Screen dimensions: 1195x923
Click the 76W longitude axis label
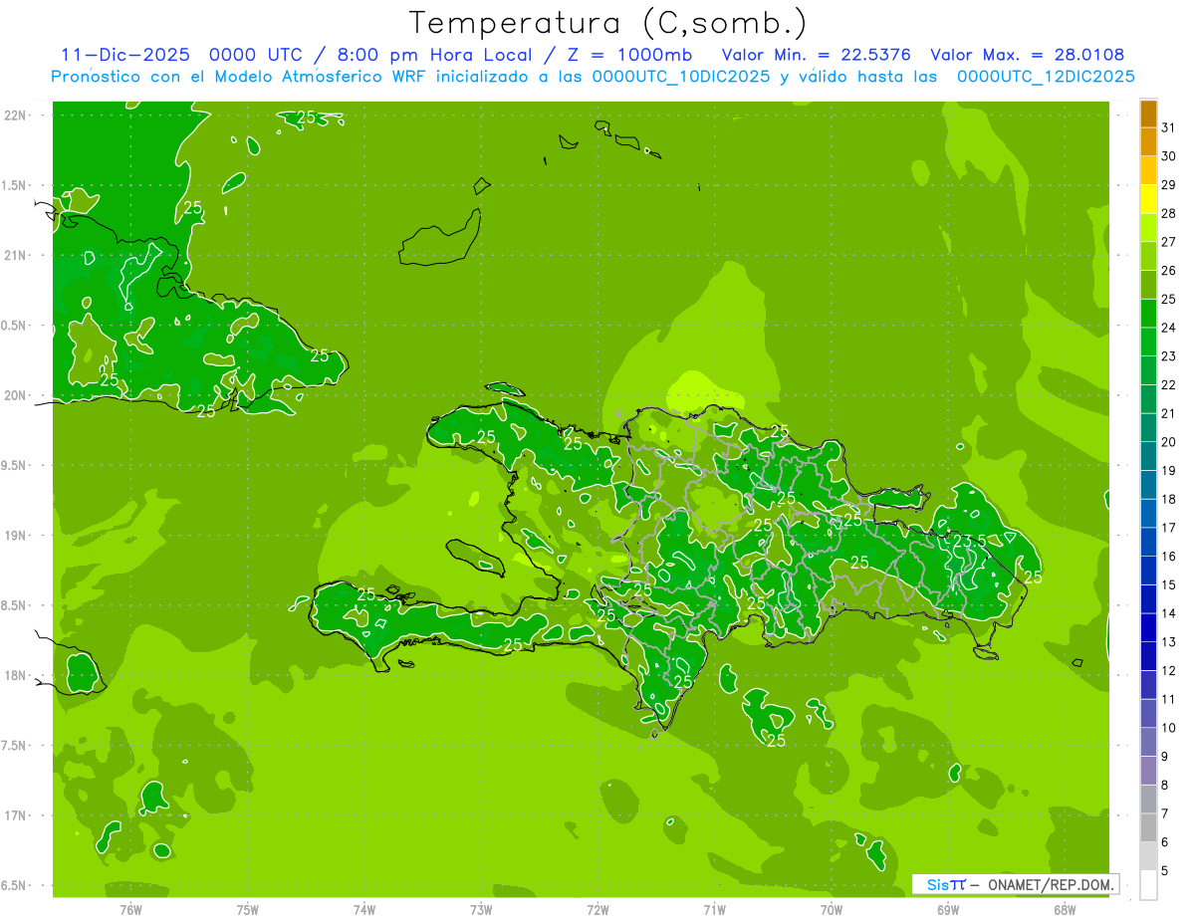pyautogui.click(x=130, y=909)
